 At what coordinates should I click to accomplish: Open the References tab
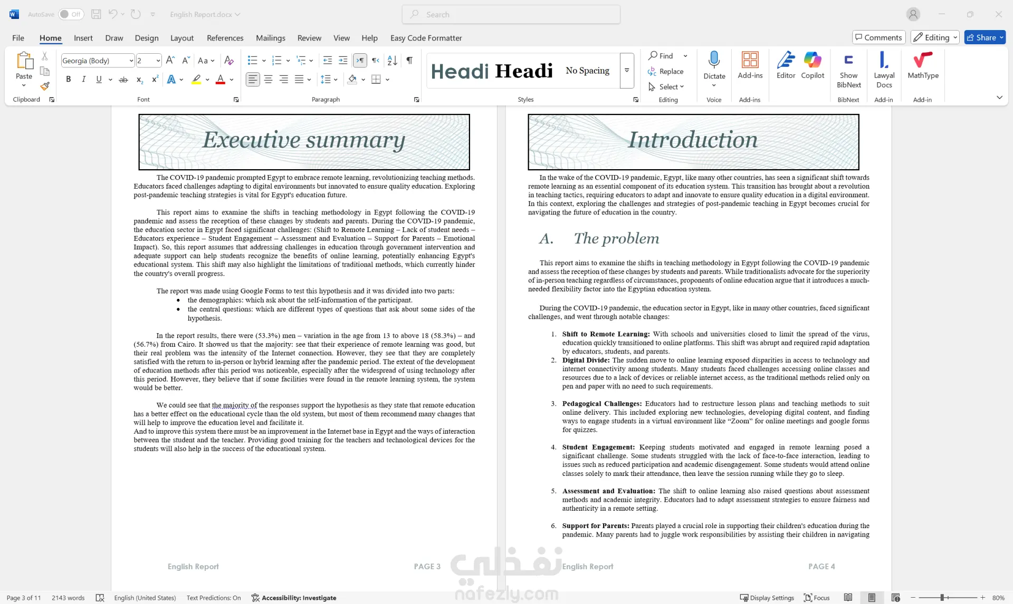tap(225, 38)
